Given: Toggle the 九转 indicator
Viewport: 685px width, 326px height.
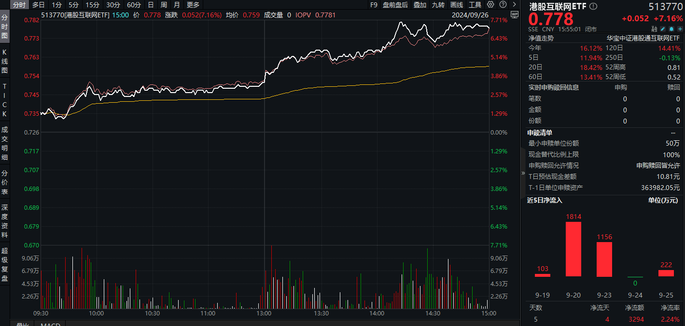Looking at the screenshot, I should (438, 5).
